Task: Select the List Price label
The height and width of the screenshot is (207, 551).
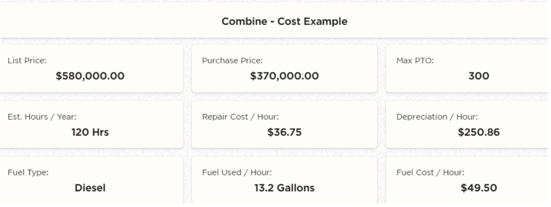Action: [x=27, y=61]
